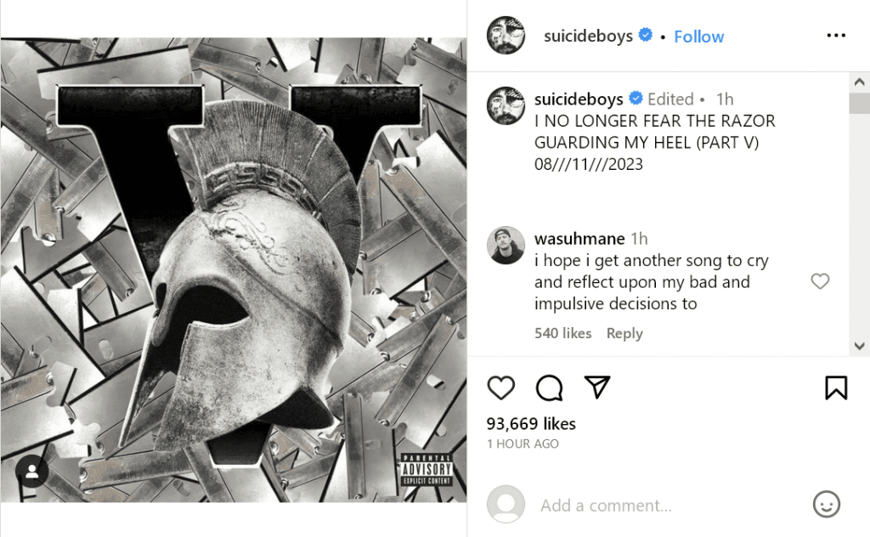Viewport: 870px width, 537px height.
Task: Open the three-dot more options menu
Action: click(x=836, y=36)
